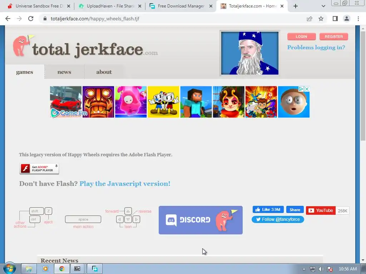Open a new tab with plus button
This screenshot has height=274, width=366.
click(x=296, y=6)
